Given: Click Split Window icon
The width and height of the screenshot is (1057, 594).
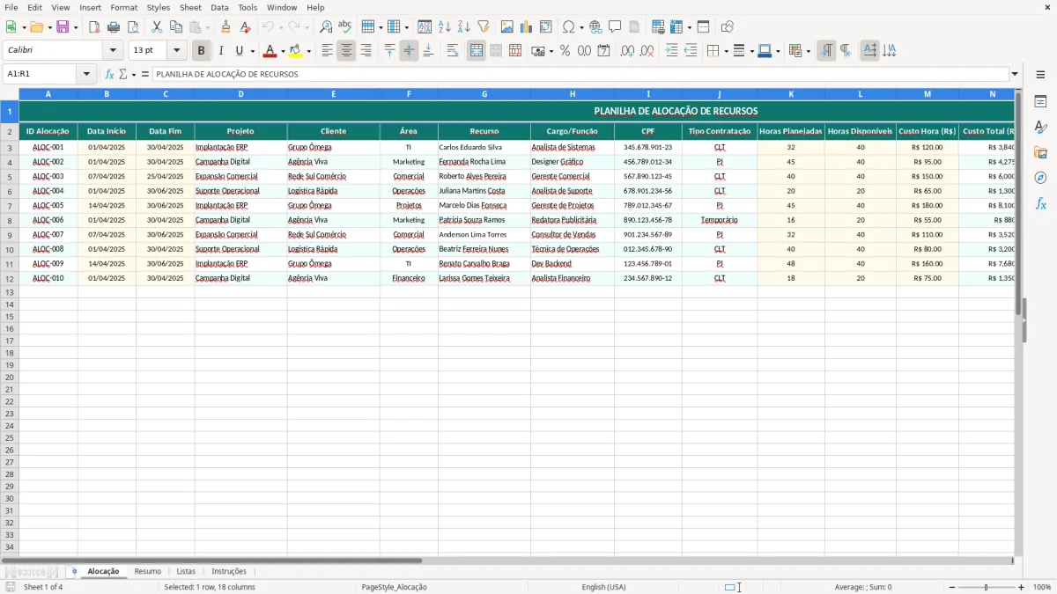Looking at the screenshot, I should coord(703,27).
